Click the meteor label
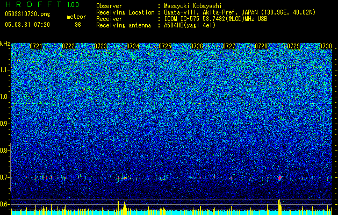 76,17
